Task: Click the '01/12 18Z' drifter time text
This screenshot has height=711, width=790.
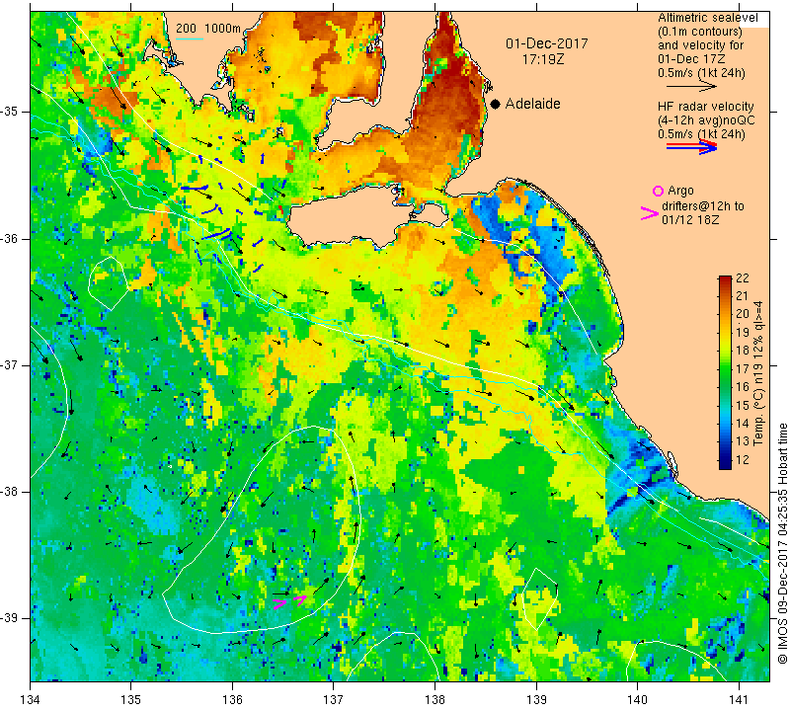Action: point(690,220)
